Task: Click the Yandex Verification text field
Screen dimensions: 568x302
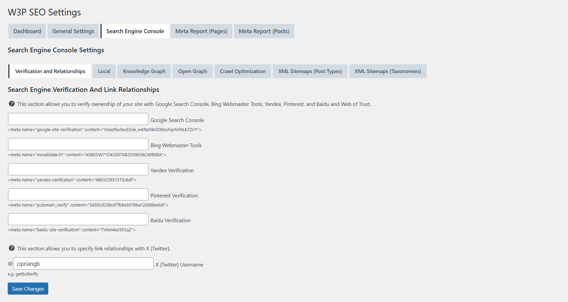Action: [x=78, y=169]
